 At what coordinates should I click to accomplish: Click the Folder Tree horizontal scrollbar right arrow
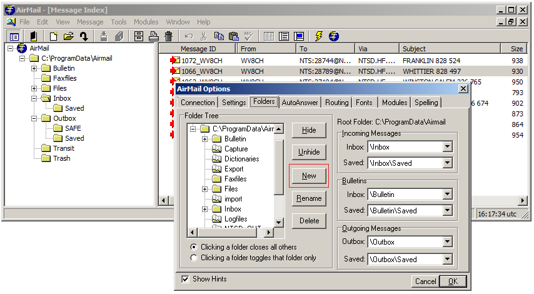269,232
